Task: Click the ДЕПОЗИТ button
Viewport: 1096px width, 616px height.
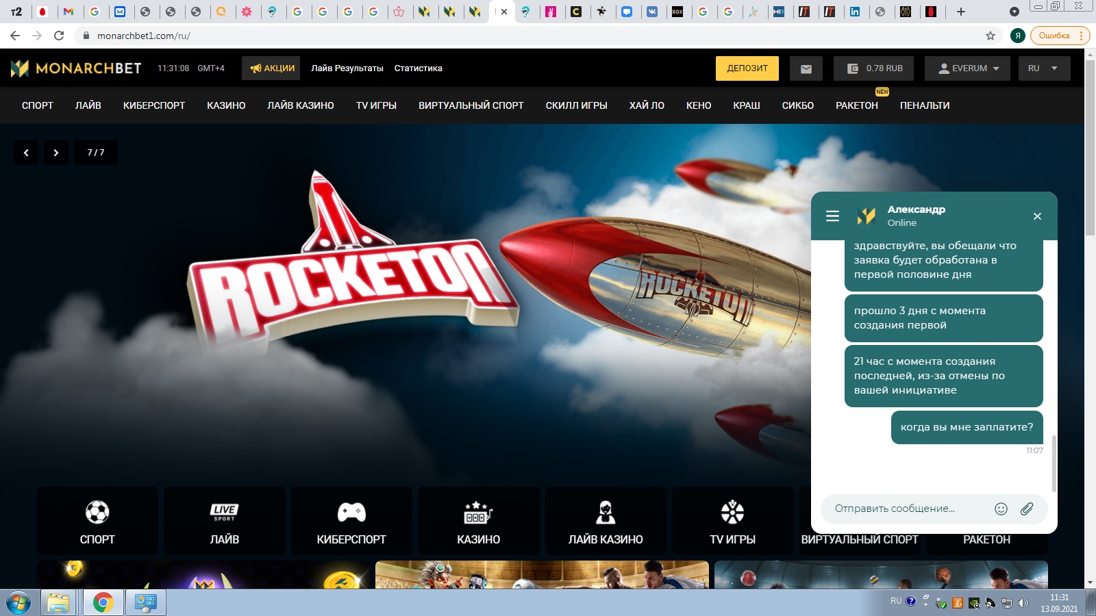Action: pos(747,68)
